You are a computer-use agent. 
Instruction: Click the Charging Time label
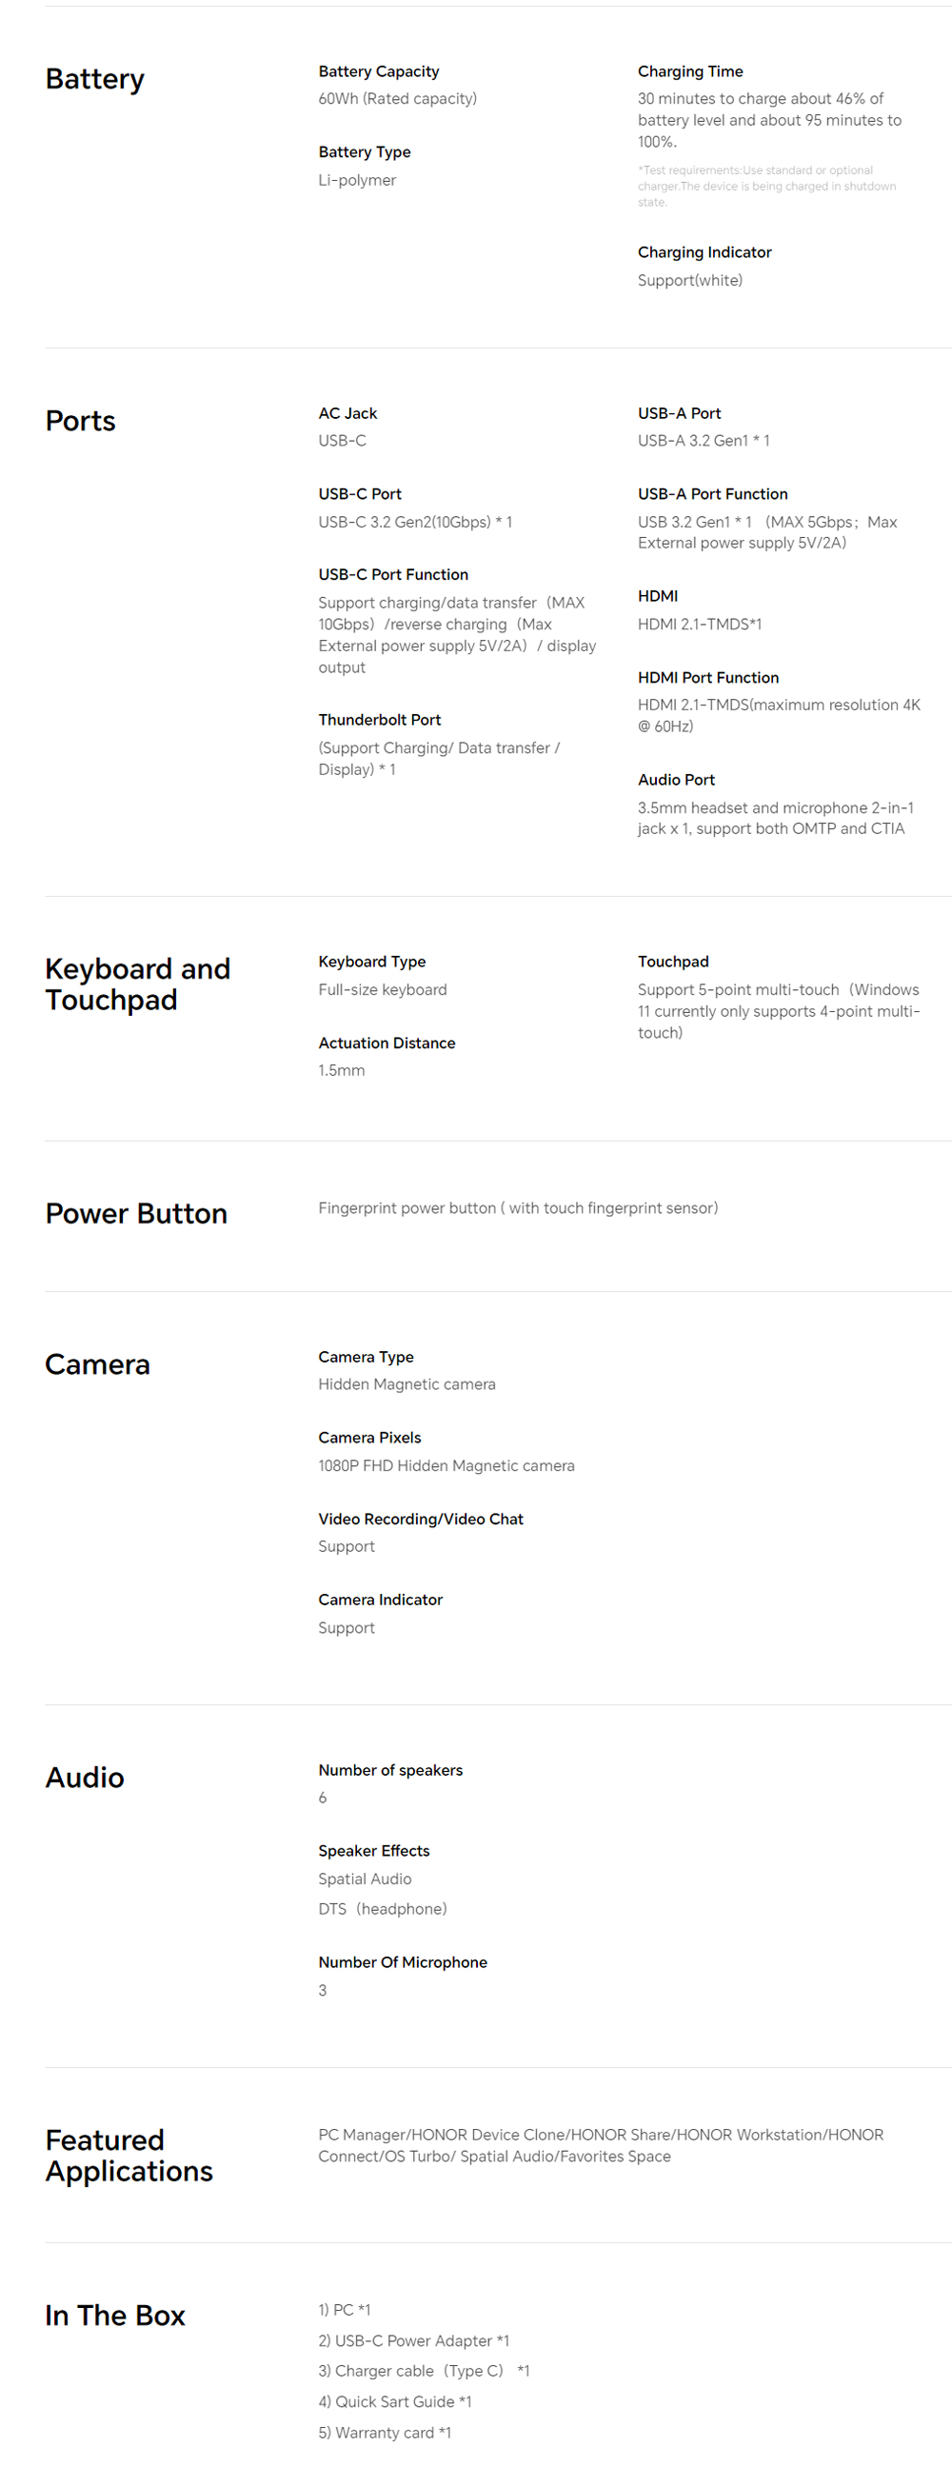[689, 71]
